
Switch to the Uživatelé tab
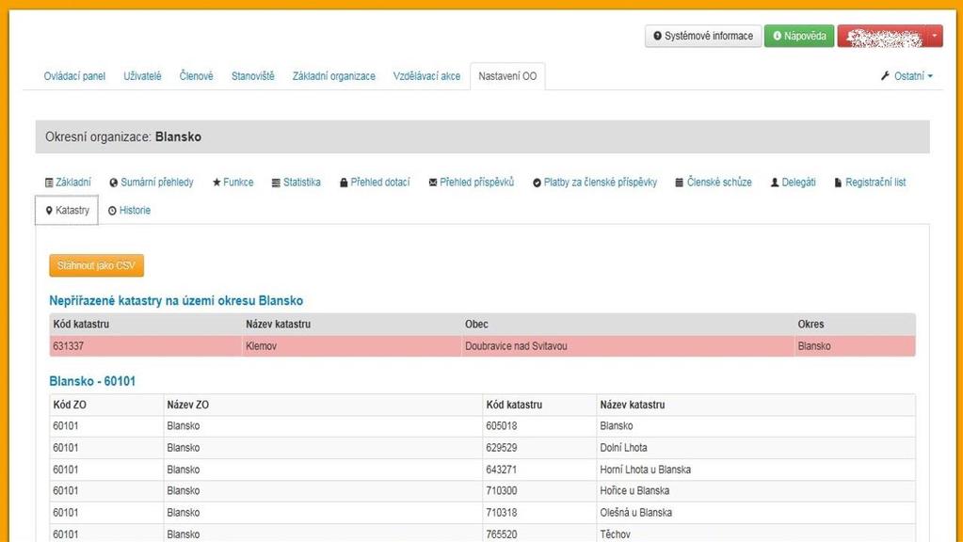[x=142, y=76]
